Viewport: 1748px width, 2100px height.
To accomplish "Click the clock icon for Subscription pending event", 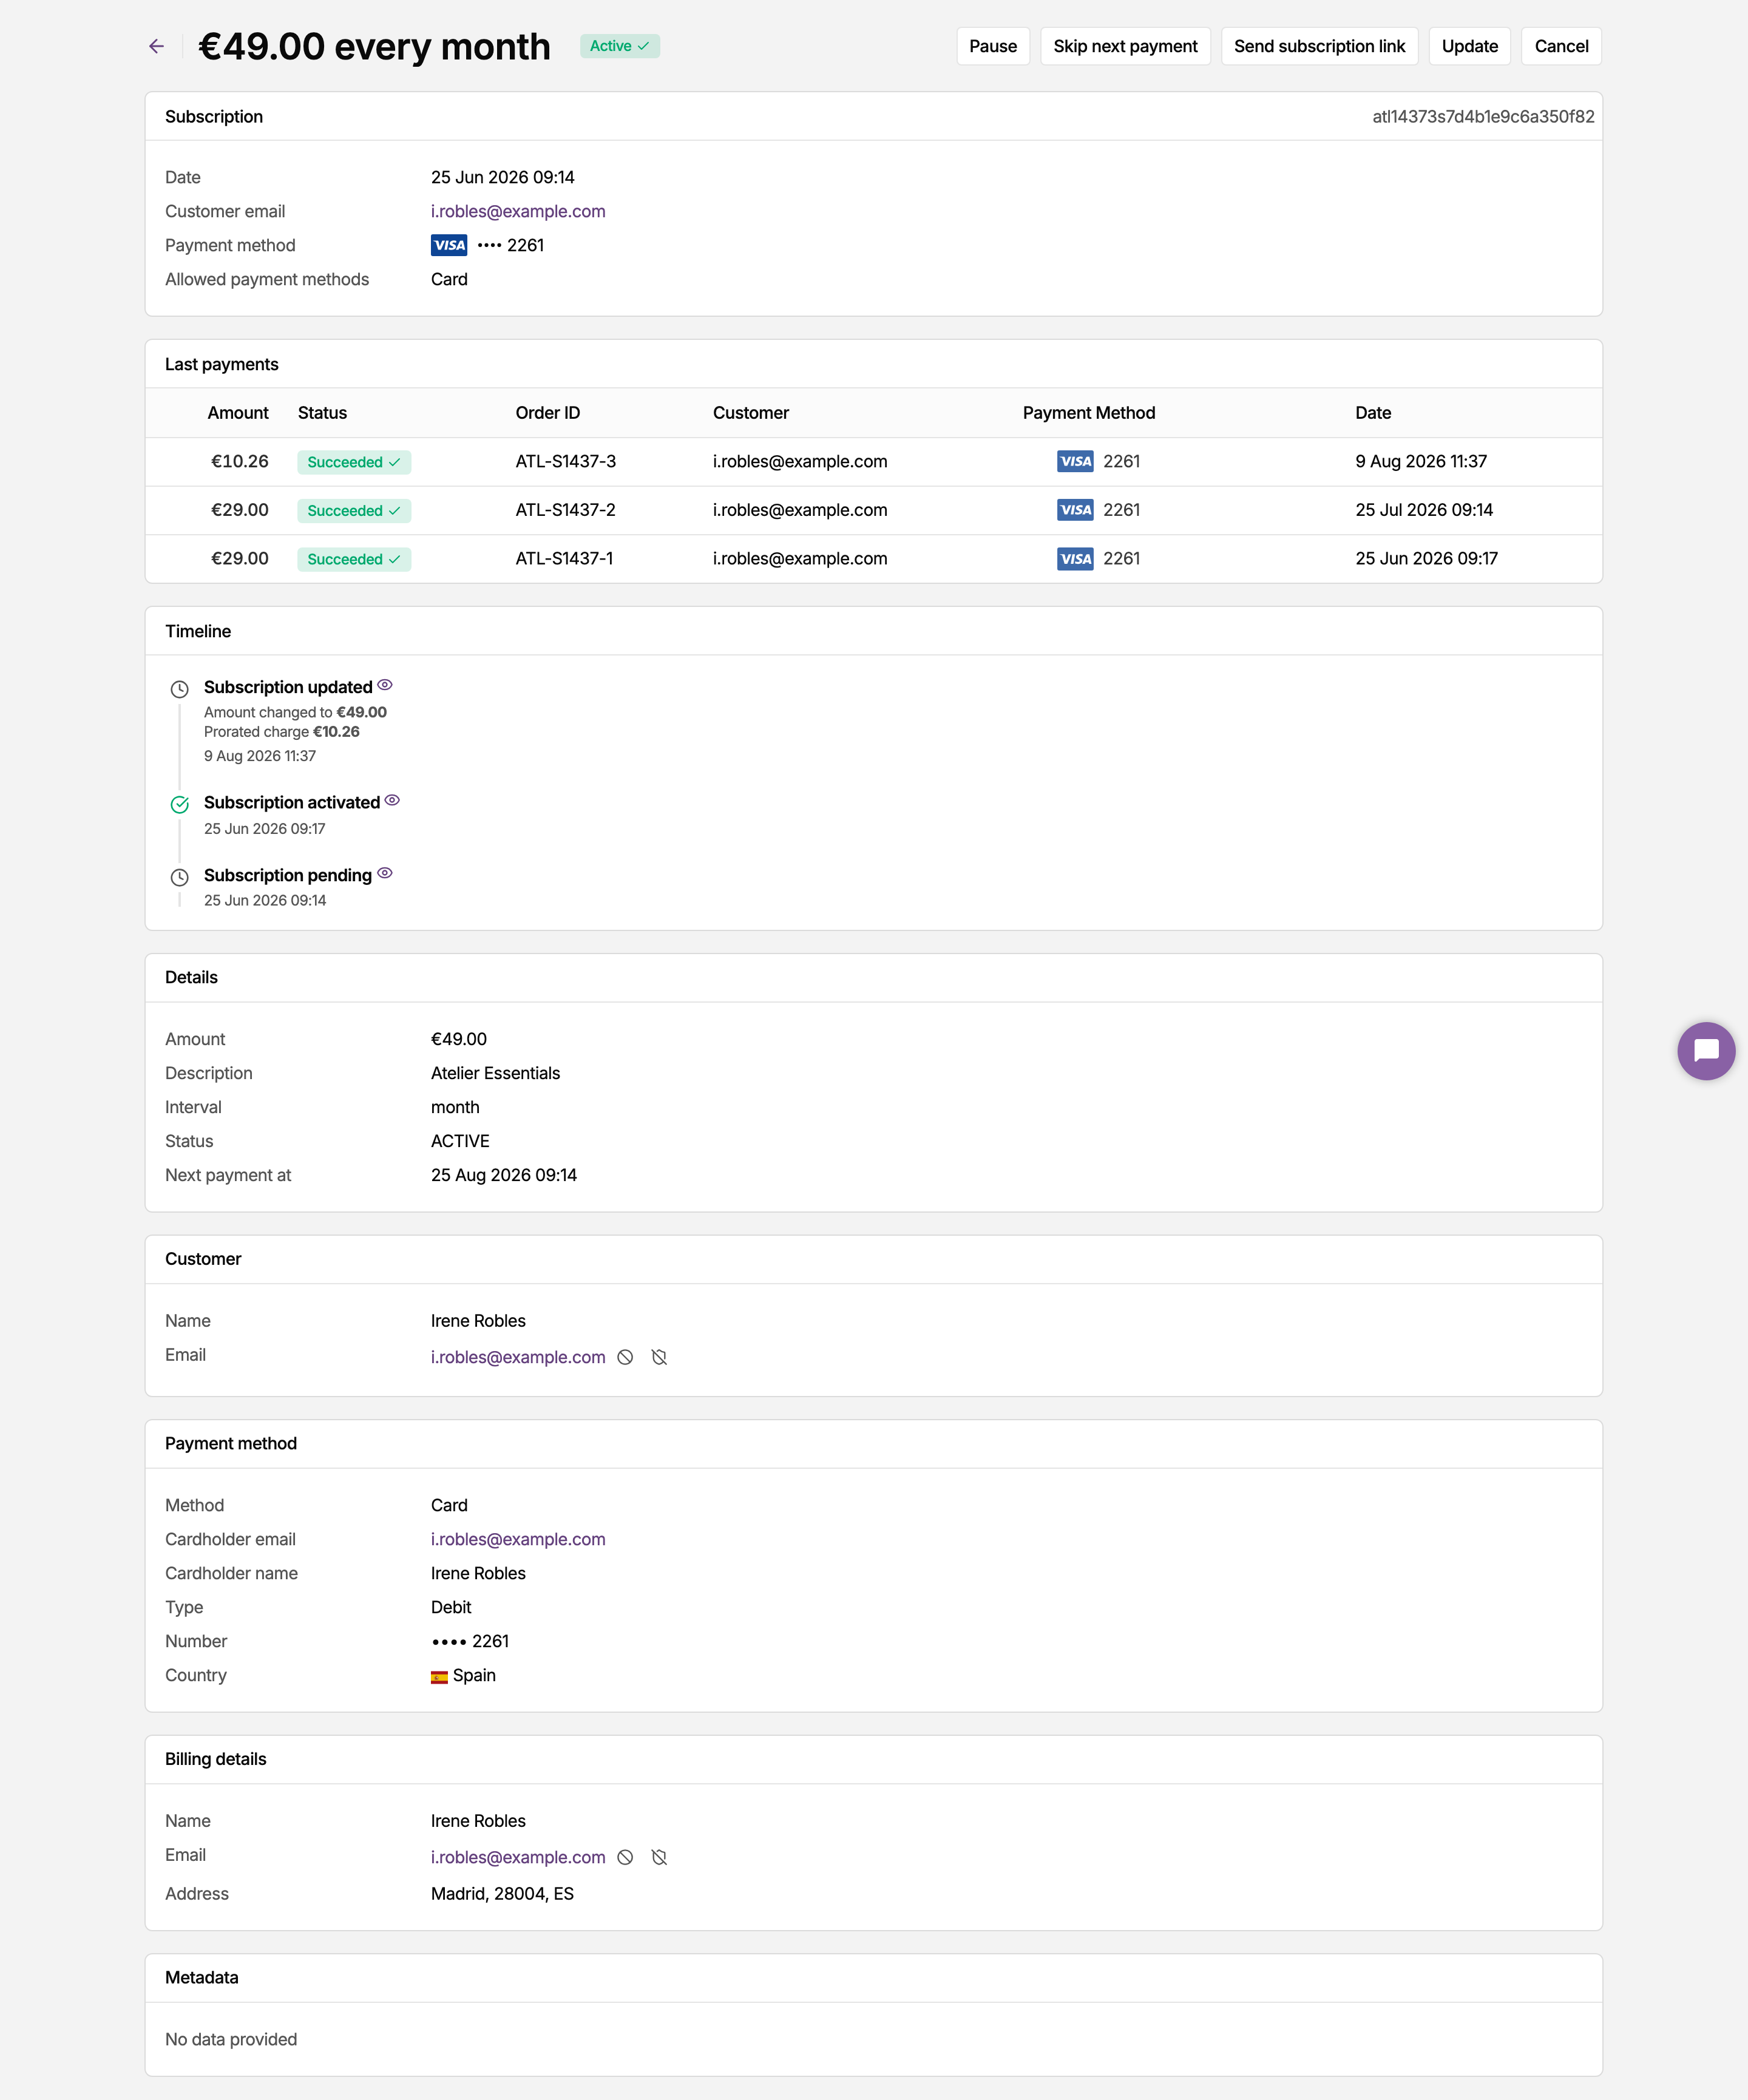I will pos(180,877).
